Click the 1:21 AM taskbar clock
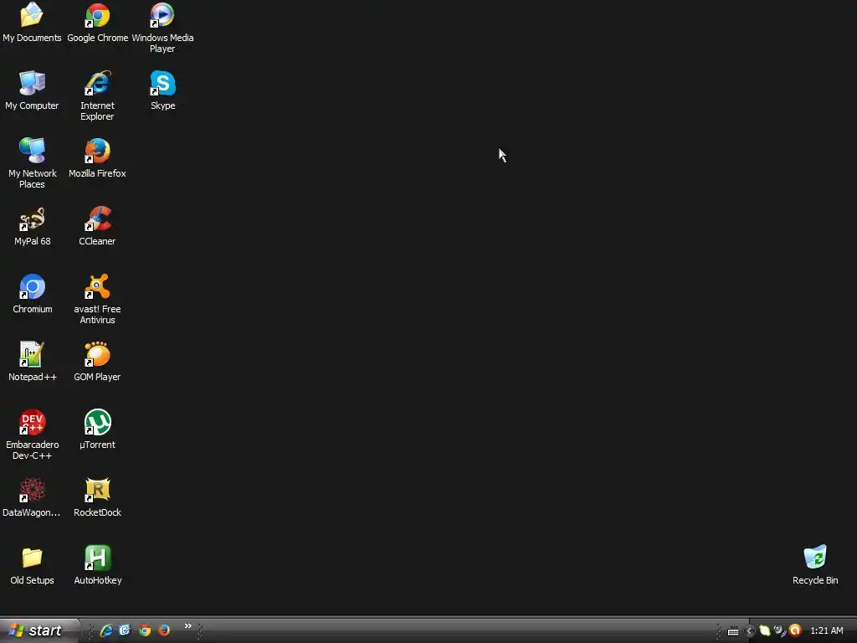 pyautogui.click(x=826, y=631)
